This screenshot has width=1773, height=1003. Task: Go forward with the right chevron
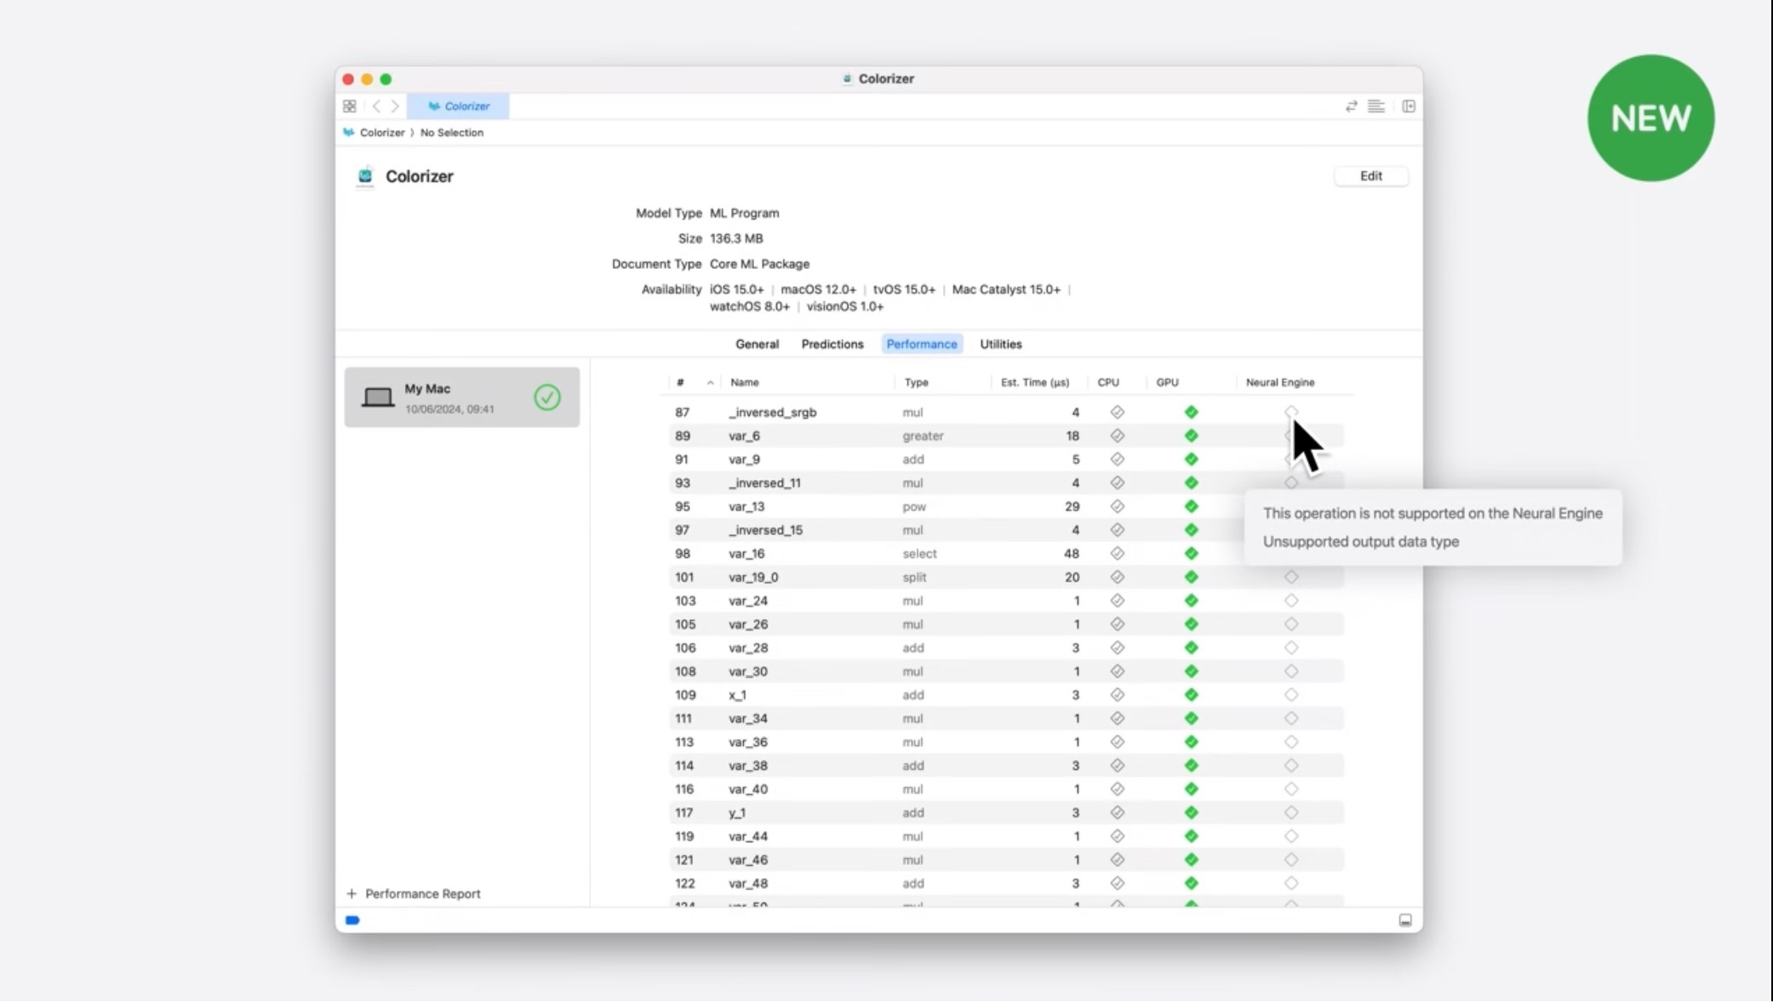click(x=395, y=106)
